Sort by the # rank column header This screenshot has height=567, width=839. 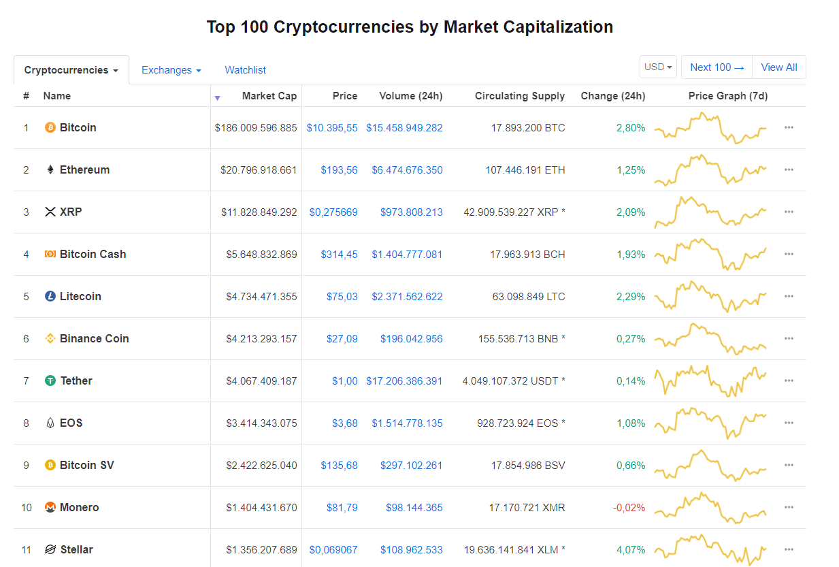click(26, 96)
